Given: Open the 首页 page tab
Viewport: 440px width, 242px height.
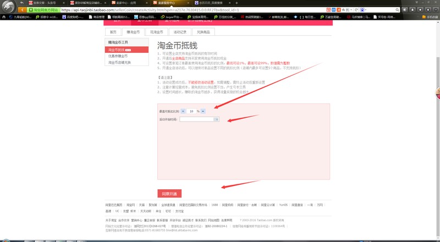Looking at the screenshot, I should pos(113,32).
